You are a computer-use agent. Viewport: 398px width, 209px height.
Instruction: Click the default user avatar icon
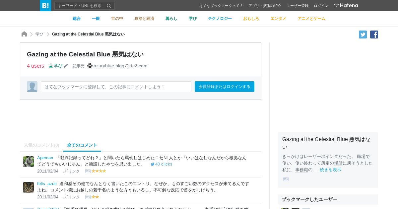(x=32, y=87)
